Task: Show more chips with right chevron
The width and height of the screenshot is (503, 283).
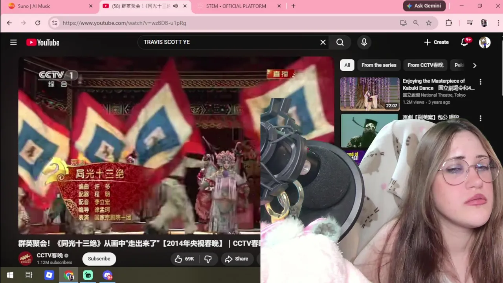Action: tap(474, 65)
